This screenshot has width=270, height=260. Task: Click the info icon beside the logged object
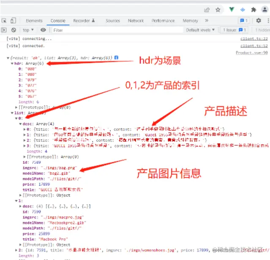point(116,57)
